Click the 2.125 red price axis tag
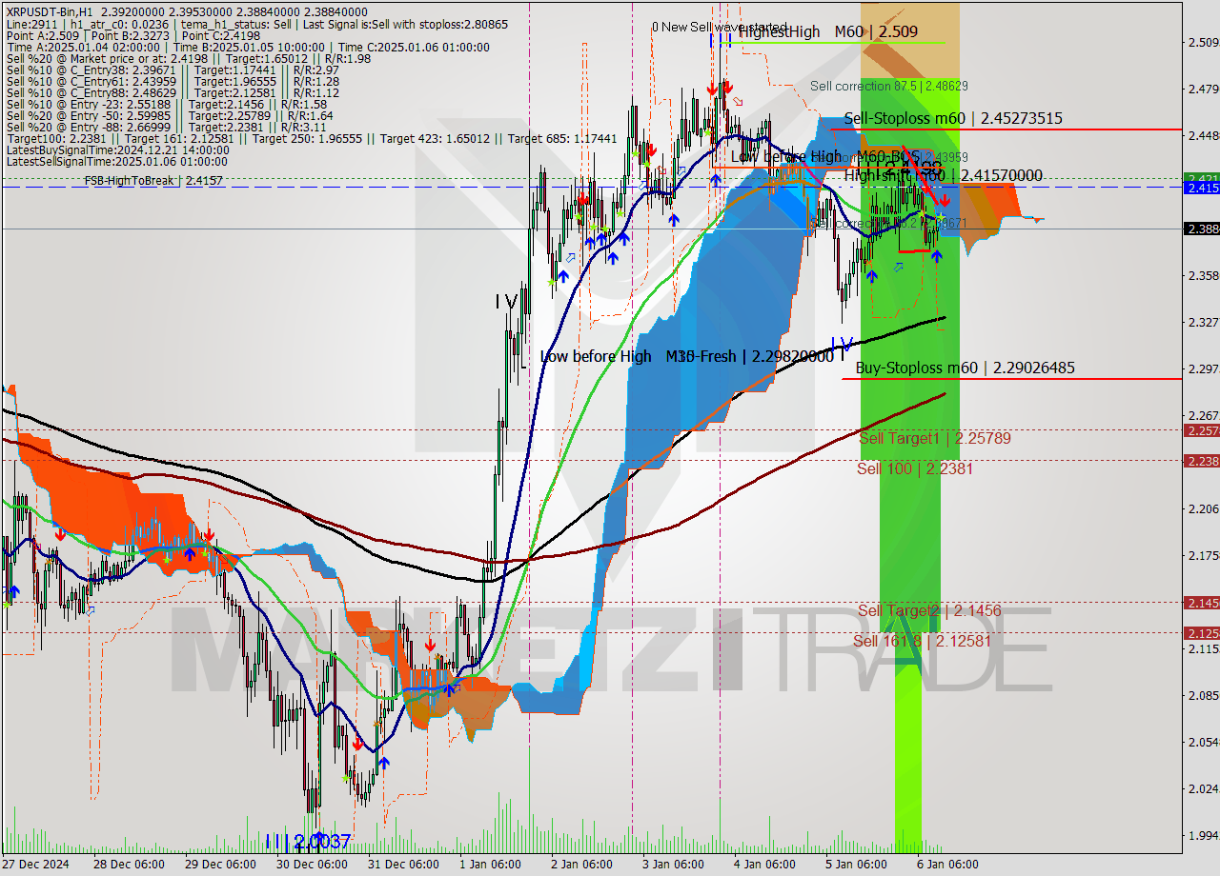This screenshot has width=1220, height=876. (1201, 632)
